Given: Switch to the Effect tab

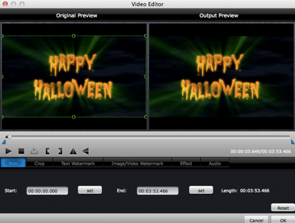Looking at the screenshot, I should (x=186, y=164).
